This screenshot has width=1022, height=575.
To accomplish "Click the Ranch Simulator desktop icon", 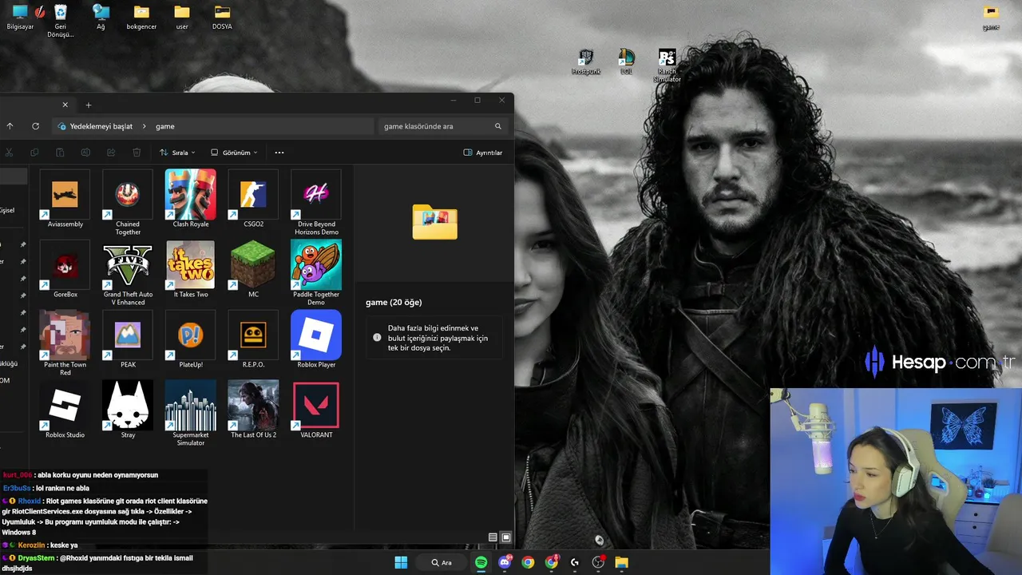I will click(x=667, y=65).
